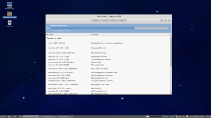Viewport: 211px width, 118px height.
Task: Click summary 'Wine development environment'
Action: pos(102,75)
